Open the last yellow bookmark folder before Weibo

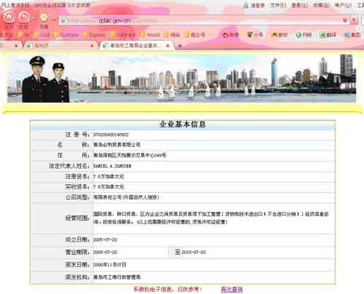pyautogui.click(x=194, y=35)
